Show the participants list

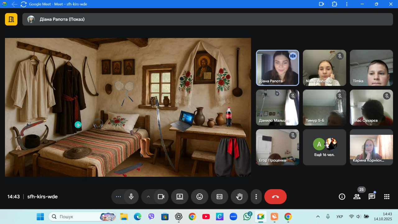pos(357,197)
